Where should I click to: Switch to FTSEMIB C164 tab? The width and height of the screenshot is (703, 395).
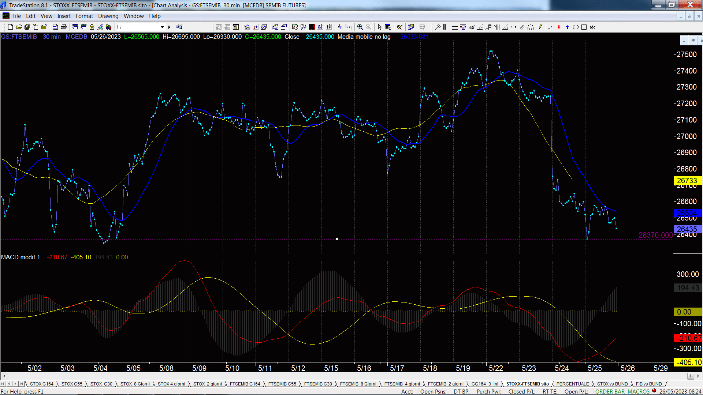tap(245, 384)
